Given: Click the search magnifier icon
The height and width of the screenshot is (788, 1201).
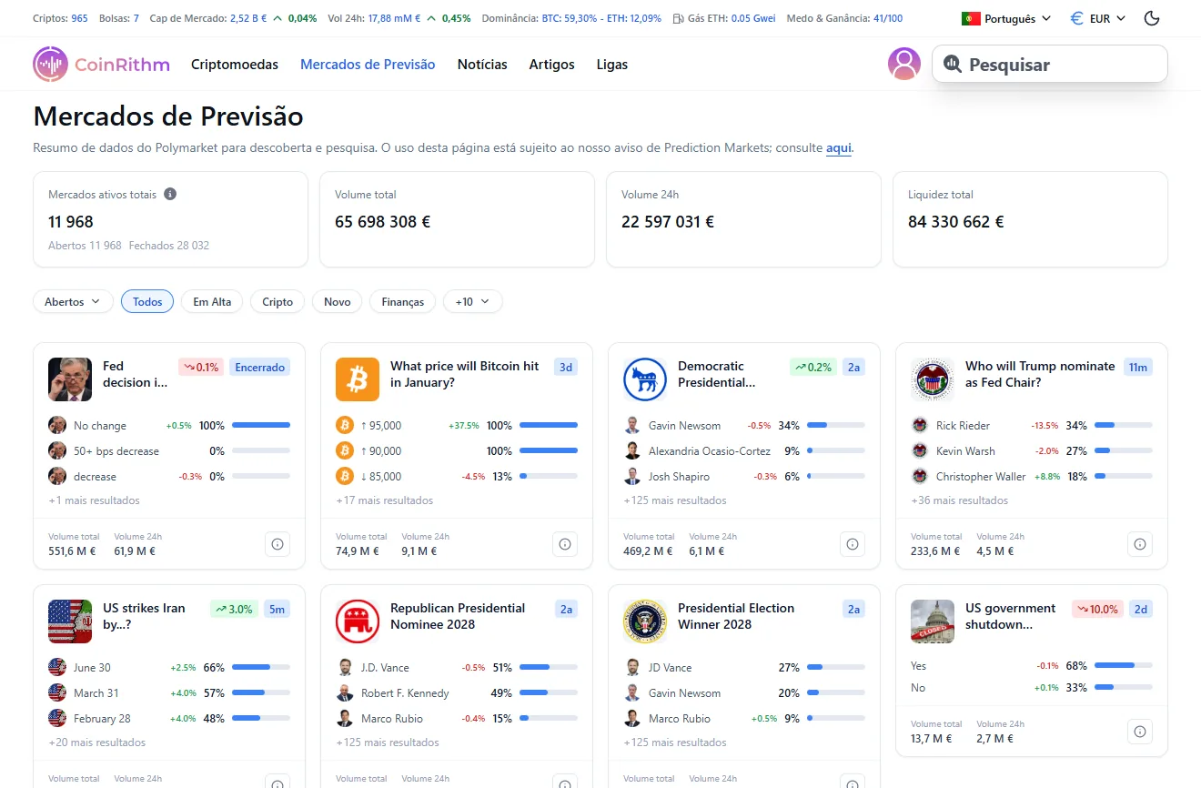Looking at the screenshot, I should (x=953, y=64).
